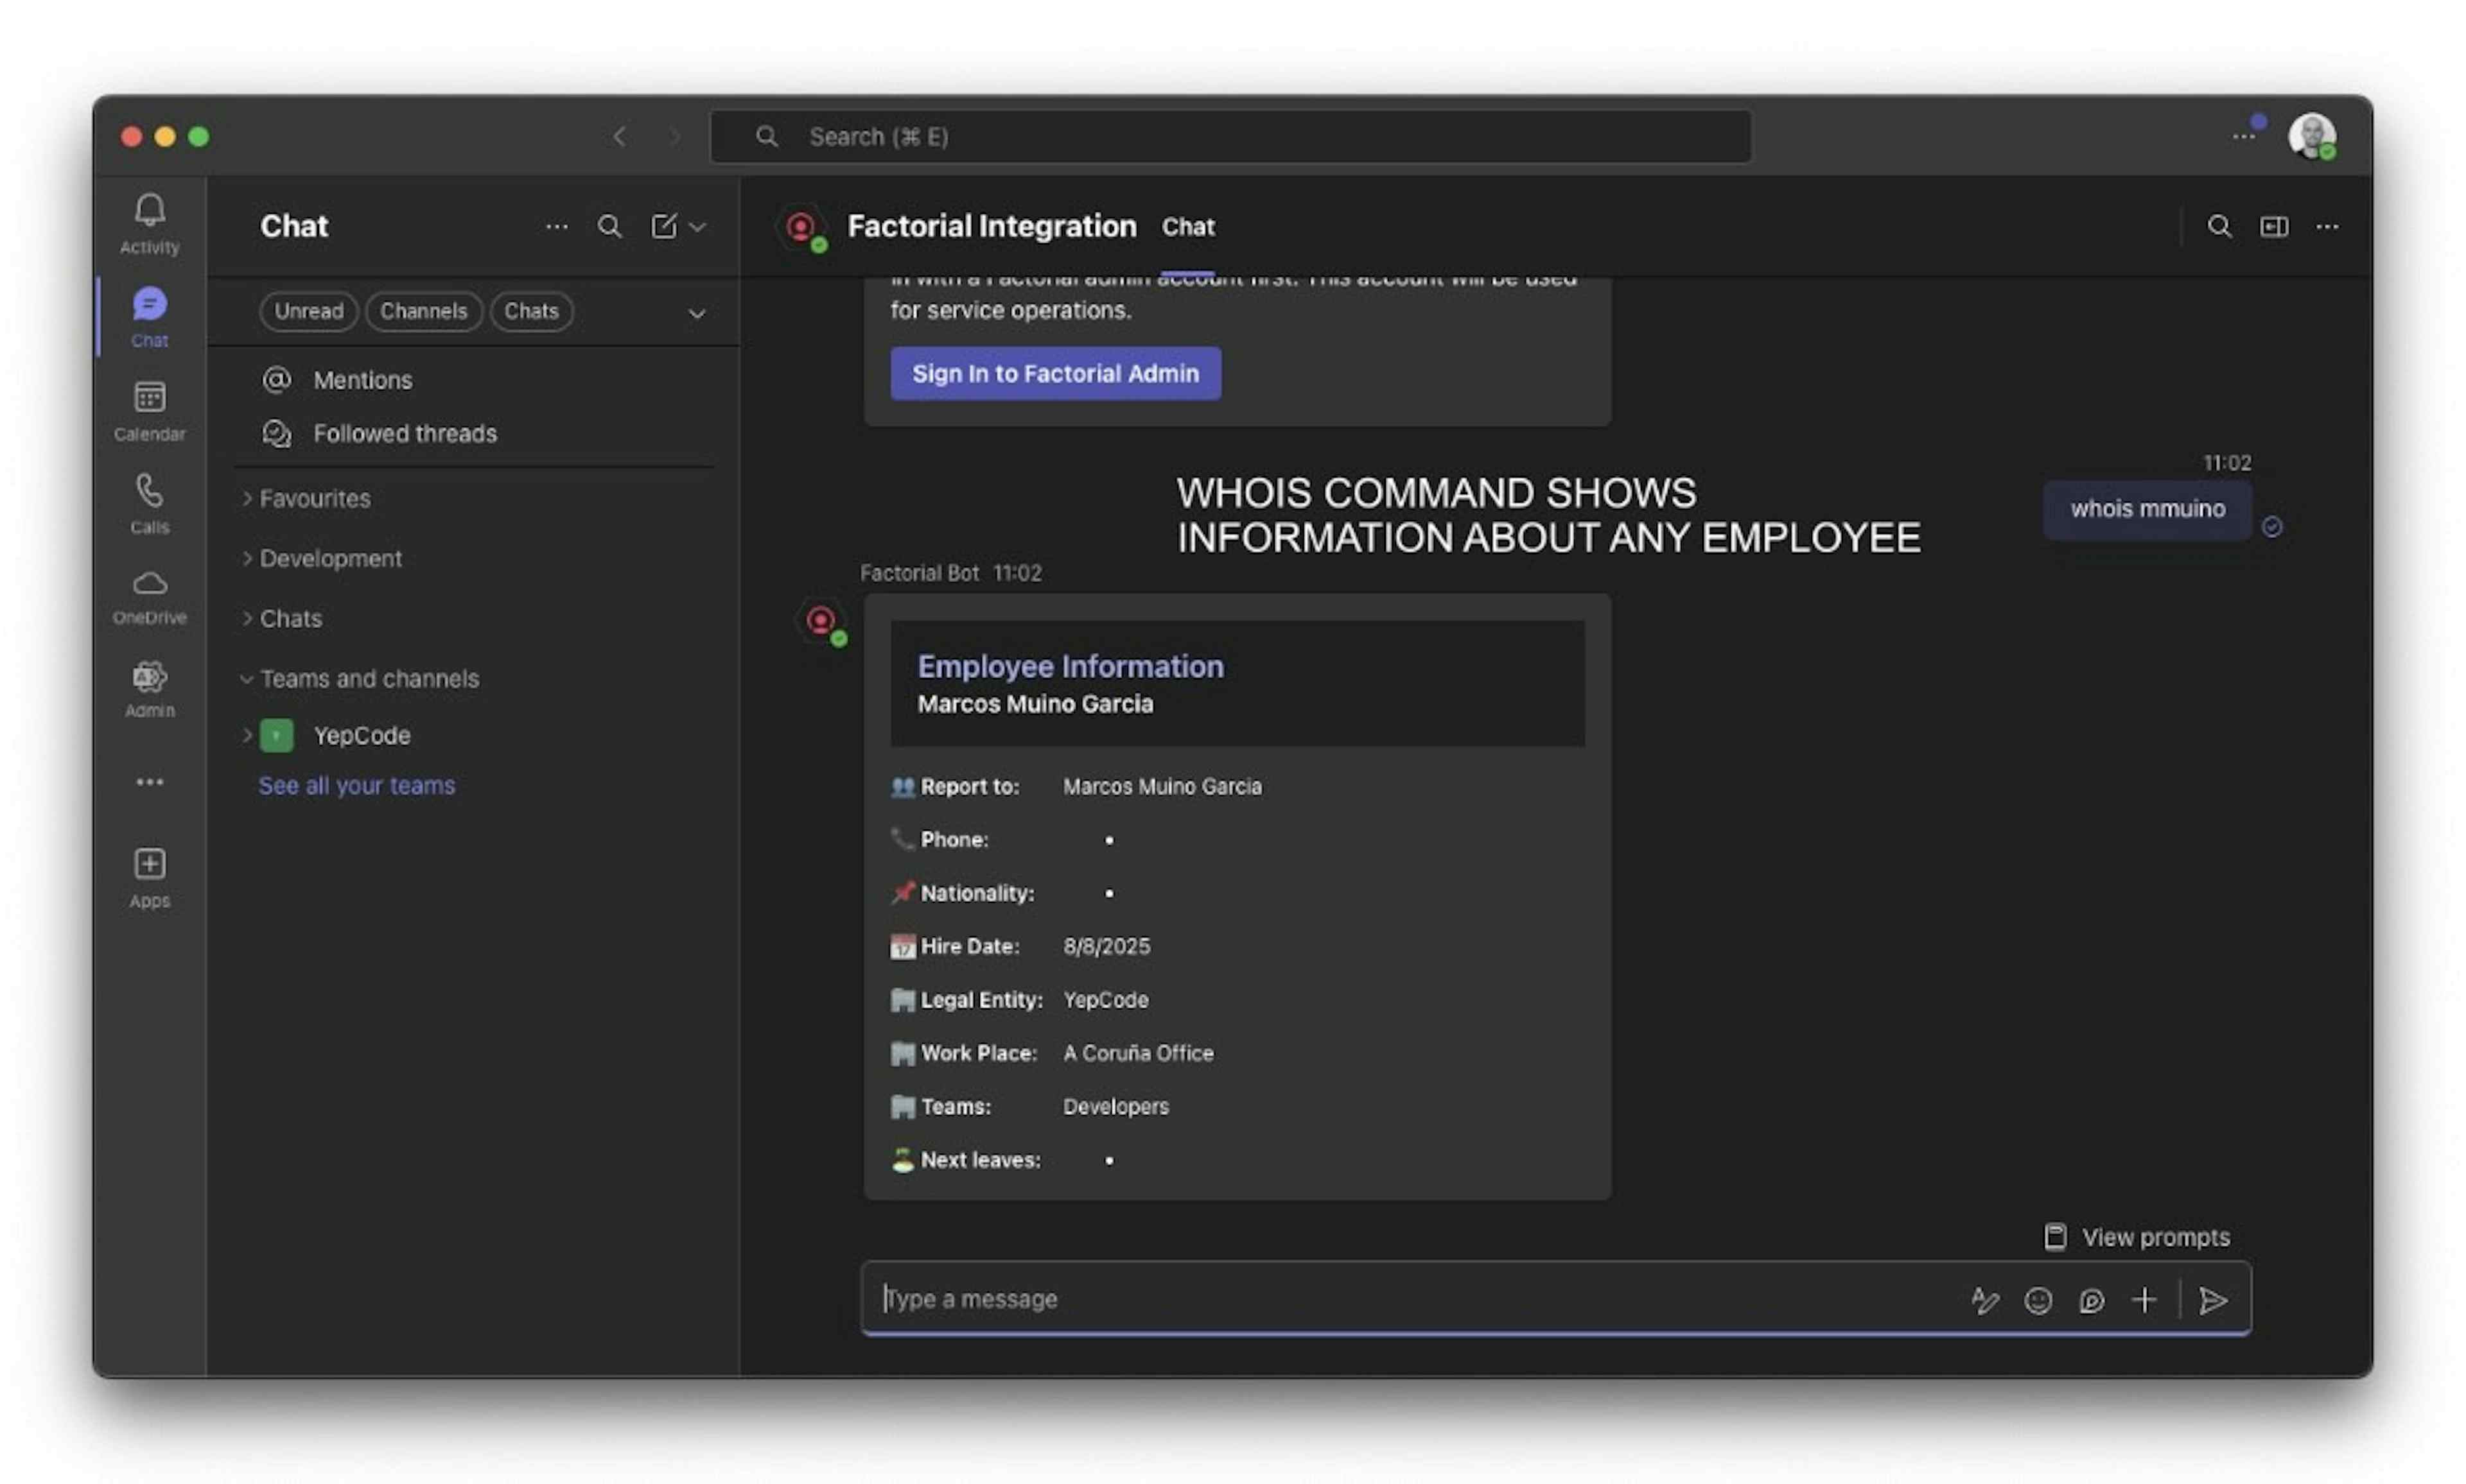Collapse the Teams and channels section
The image size is (2466, 1484).
(368, 678)
